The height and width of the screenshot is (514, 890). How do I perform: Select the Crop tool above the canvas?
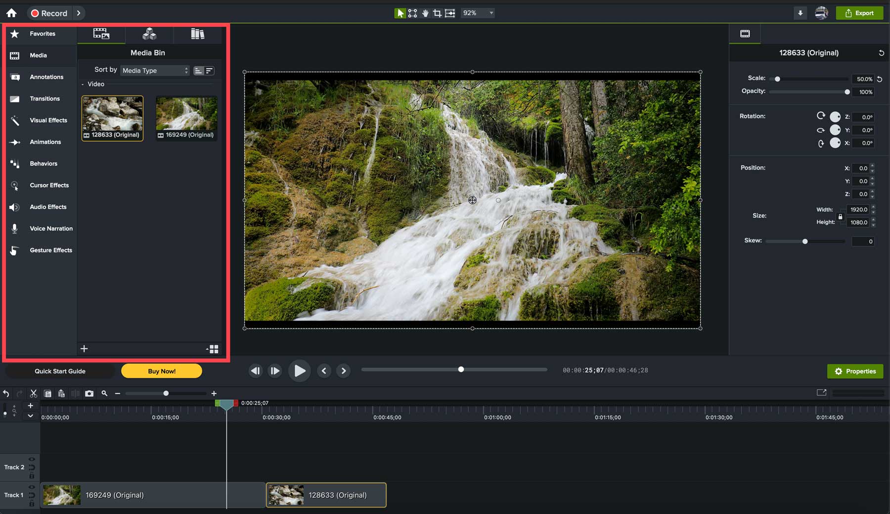click(x=437, y=13)
